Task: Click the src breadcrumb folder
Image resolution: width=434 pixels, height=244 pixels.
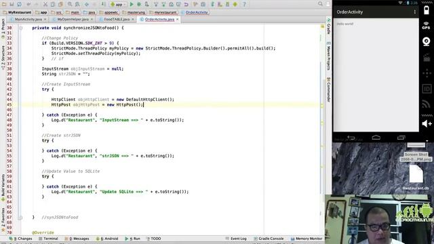Action: pyautogui.click(x=56, y=12)
